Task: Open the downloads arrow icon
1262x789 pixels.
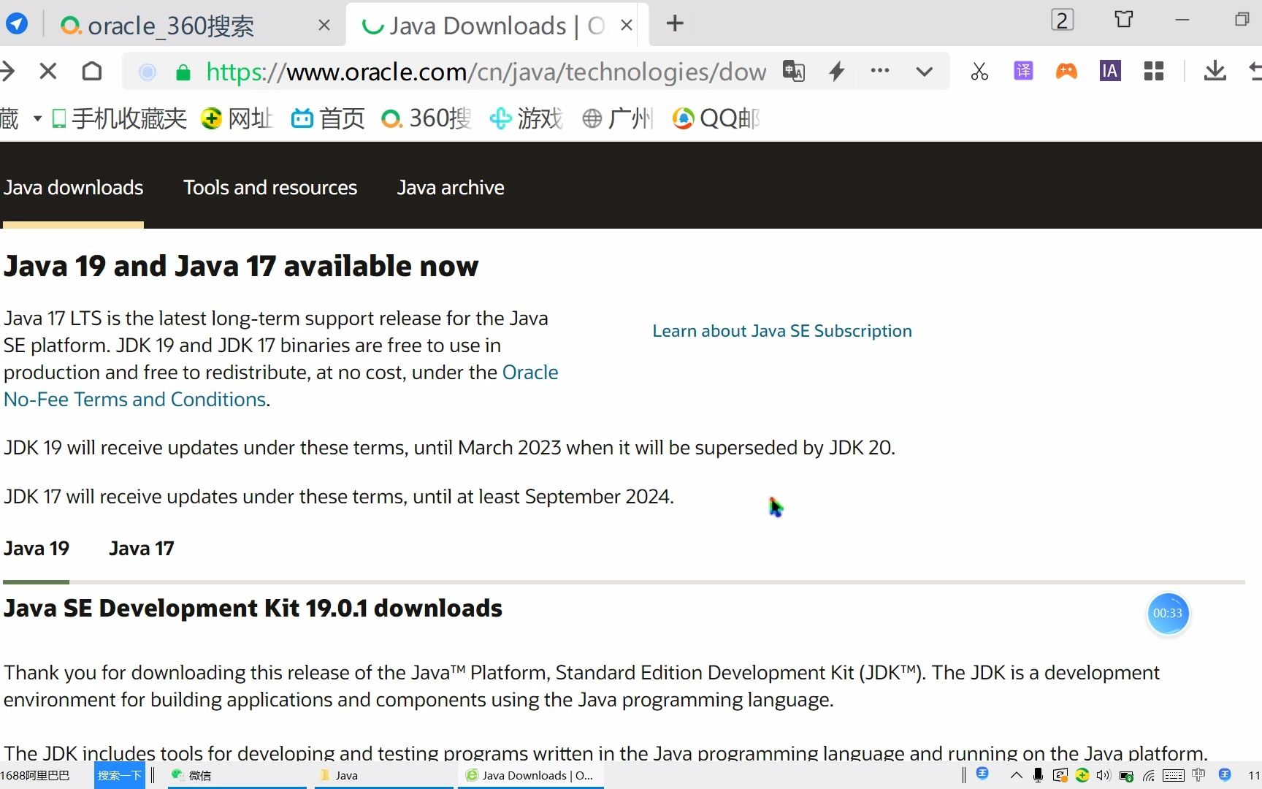Action: [x=1215, y=71]
